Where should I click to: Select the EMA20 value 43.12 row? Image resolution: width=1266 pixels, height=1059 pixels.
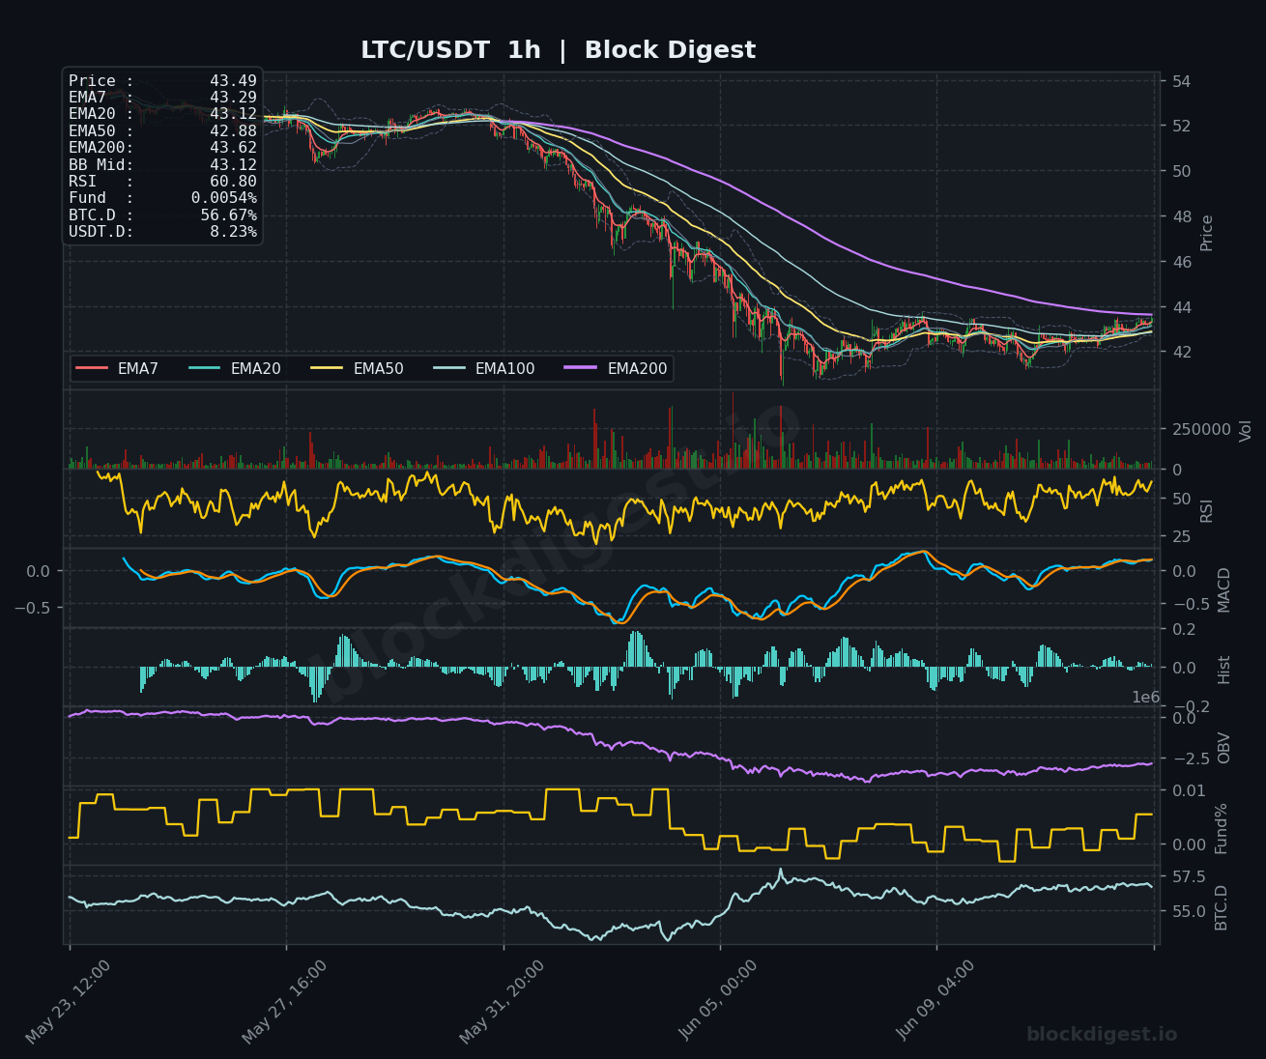pyautogui.click(x=162, y=114)
